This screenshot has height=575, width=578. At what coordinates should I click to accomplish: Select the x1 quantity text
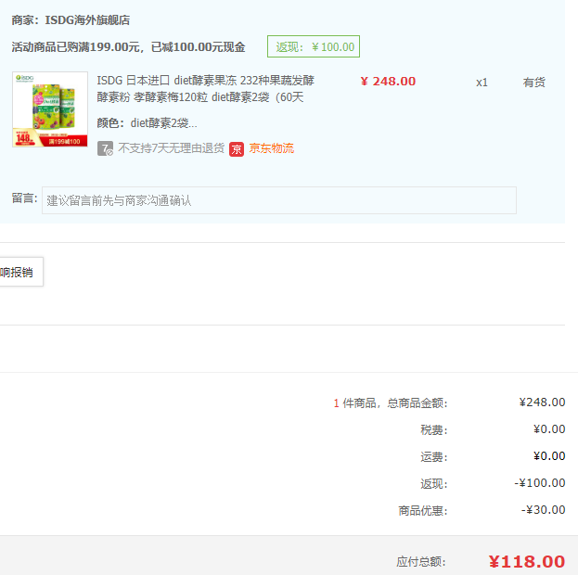click(x=482, y=83)
